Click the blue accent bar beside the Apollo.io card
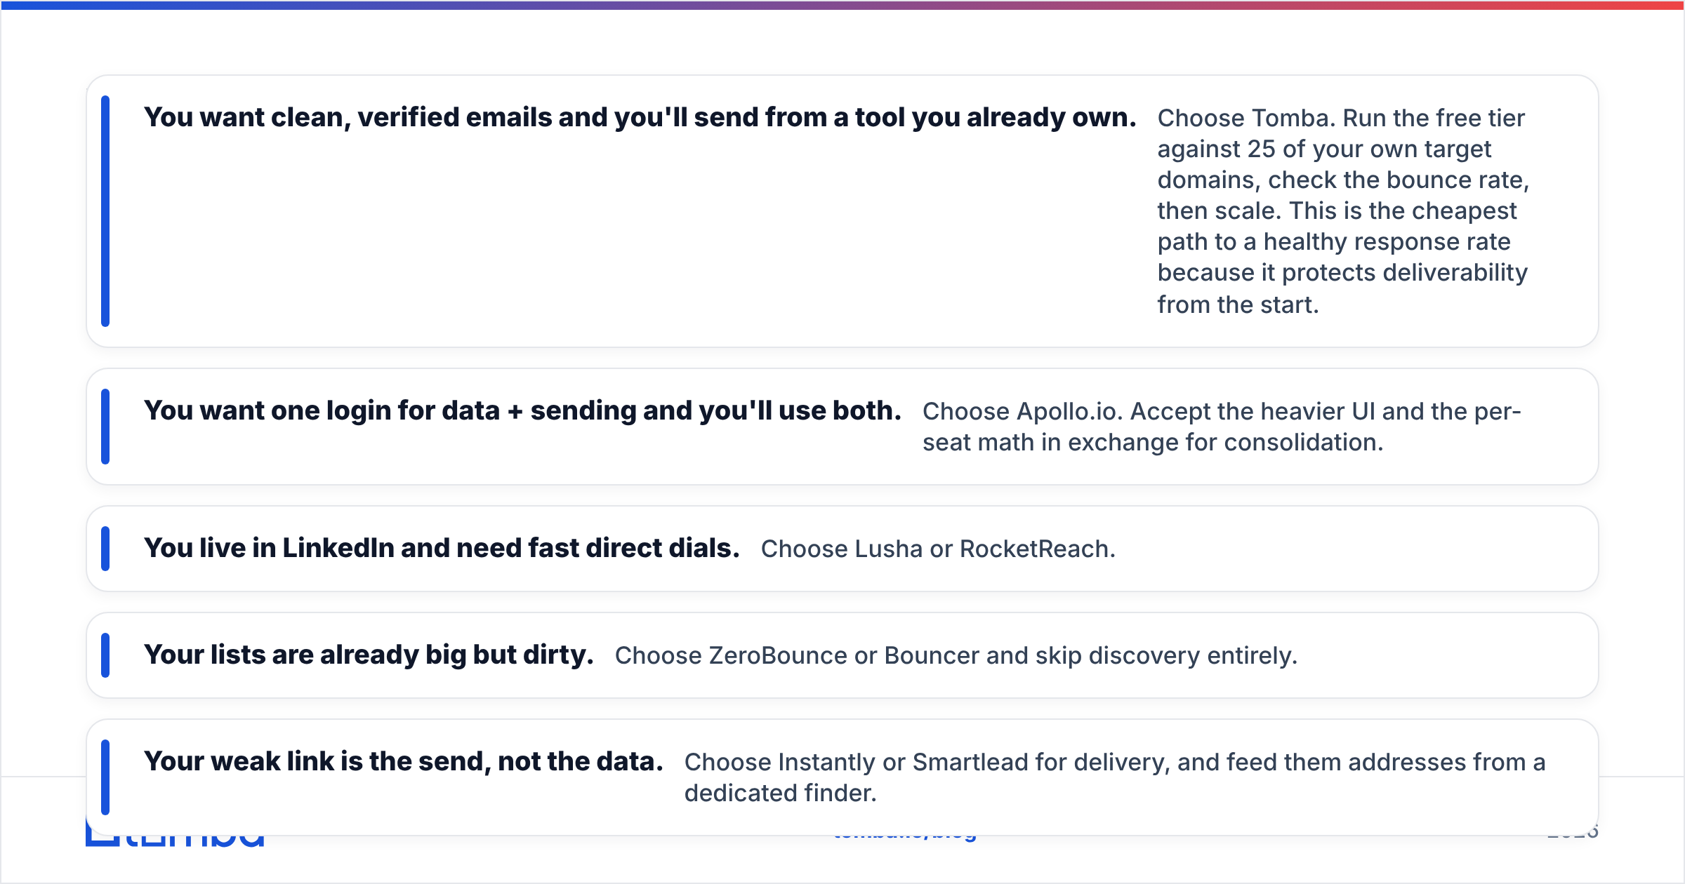This screenshot has width=1685, height=884. (105, 427)
